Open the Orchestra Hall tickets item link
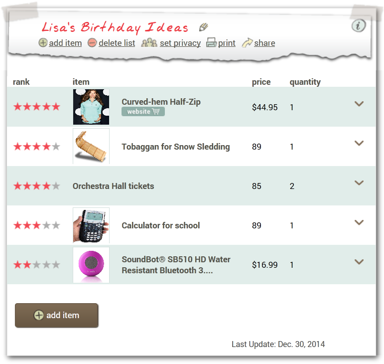Screen dimensions: 384x364 (113, 186)
